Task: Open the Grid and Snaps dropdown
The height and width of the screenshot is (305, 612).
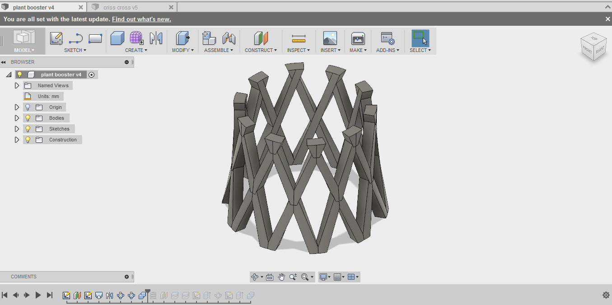Action: [x=339, y=277]
